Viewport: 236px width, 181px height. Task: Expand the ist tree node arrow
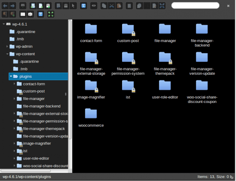14,151
